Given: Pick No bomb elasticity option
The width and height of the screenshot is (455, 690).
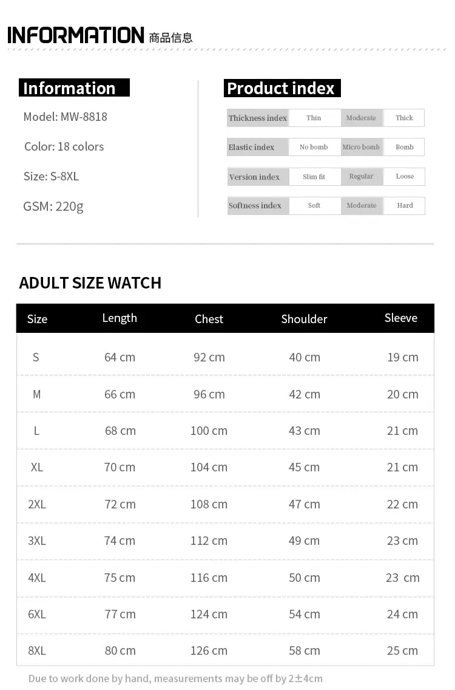Looking at the screenshot, I should tap(314, 147).
